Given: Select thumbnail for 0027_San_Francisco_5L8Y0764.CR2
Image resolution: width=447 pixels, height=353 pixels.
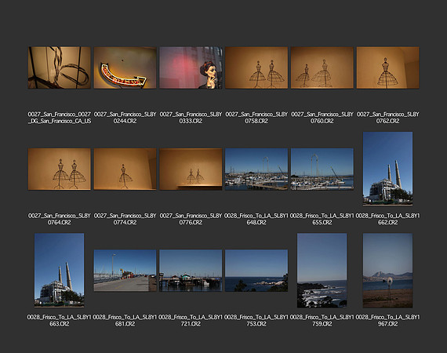Looking at the screenshot, I should (60, 169).
